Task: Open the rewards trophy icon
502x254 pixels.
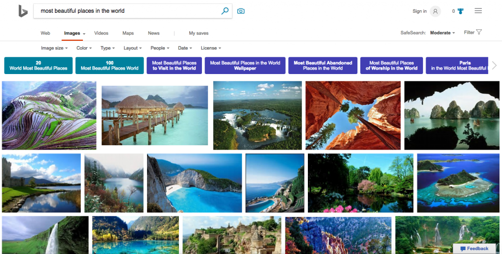Action: point(460,11)
